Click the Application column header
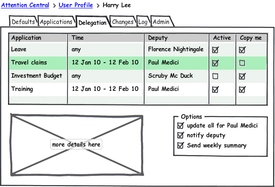Image resolution: width=275 pixels, height=187 pixels. coord(26,38)
